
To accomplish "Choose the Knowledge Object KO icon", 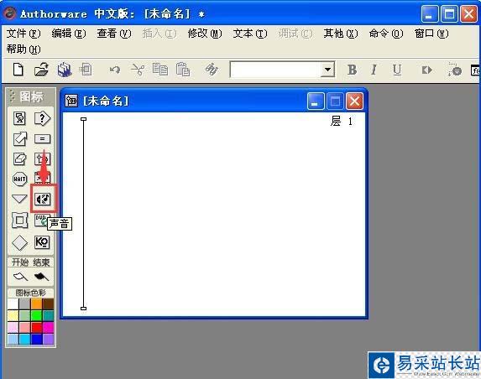I will pos(42,242).
